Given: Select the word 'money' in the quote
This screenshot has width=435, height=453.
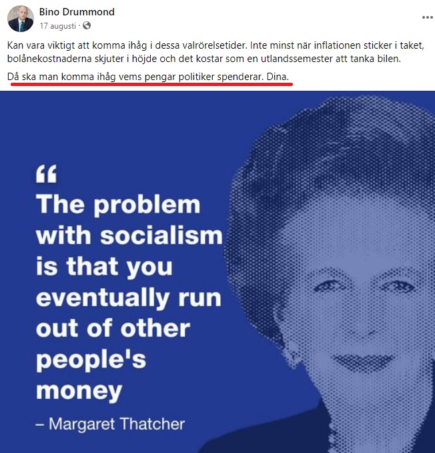Looking at the screenshot, I should (79, 391).
